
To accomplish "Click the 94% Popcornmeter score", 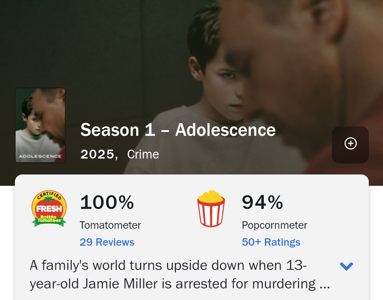I will tap(262, 202).
